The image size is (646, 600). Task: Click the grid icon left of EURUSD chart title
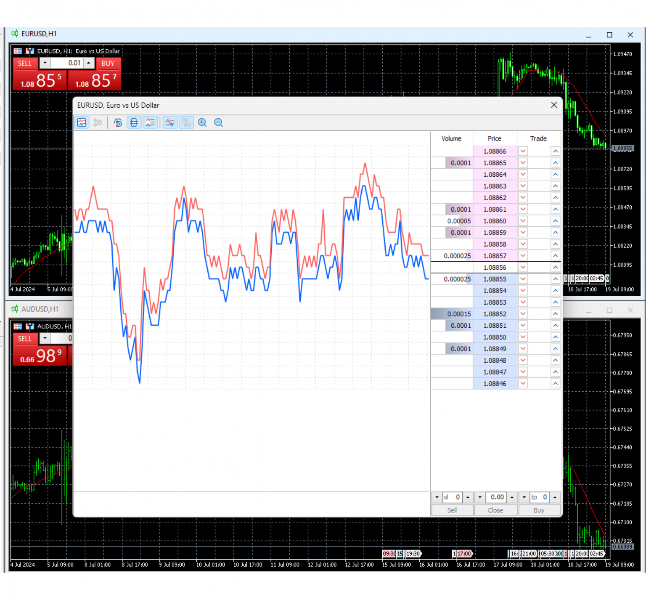point(18,51)
